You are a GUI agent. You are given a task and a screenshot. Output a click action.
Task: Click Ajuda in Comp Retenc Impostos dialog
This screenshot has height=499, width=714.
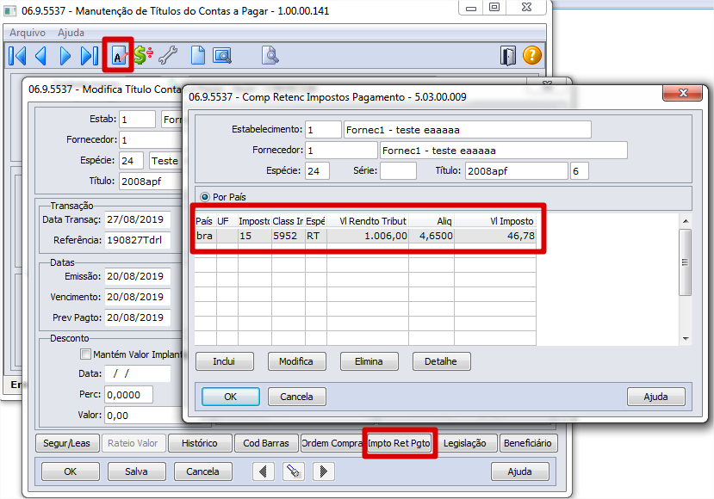coord(655,397)
